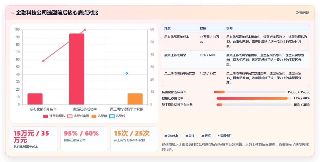Open the 95% / 60% data card

(x=84, y=139)
